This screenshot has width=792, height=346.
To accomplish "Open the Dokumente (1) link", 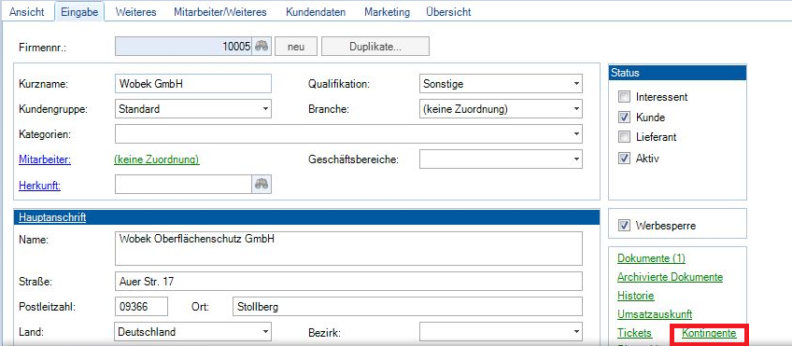I will coord(651,258).
